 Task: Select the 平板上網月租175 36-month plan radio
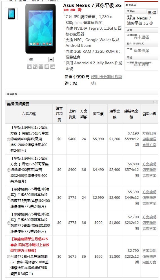coord(8,170)
